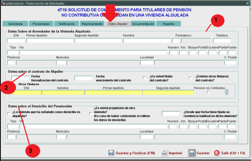Focus the Arrendador DNI field
Screen dimensions: 251x161
coord(16,40)
